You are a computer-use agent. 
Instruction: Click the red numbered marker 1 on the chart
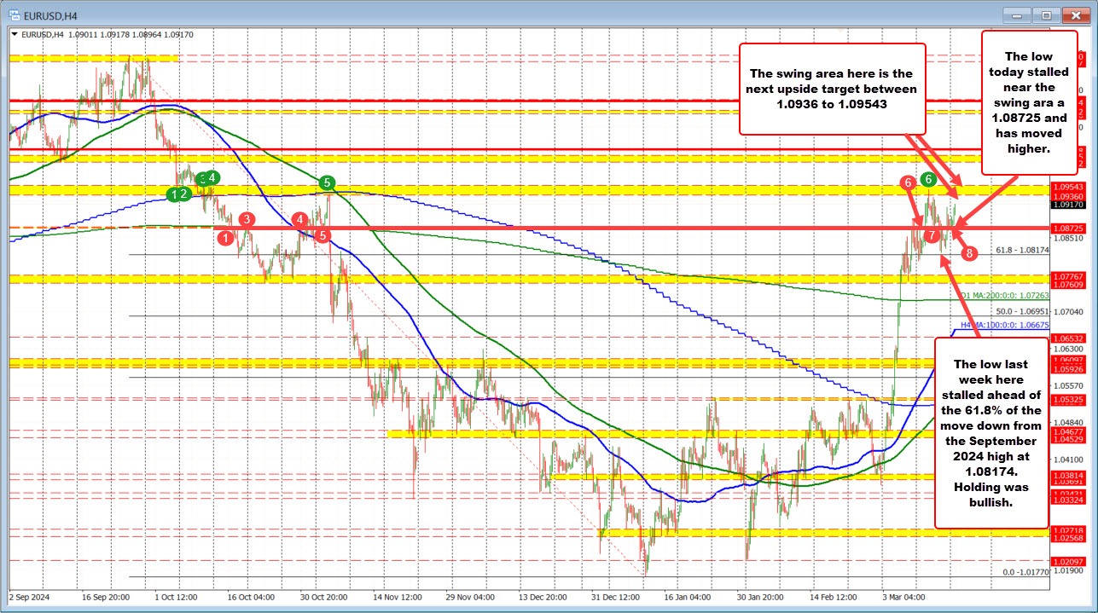point(225,239)
